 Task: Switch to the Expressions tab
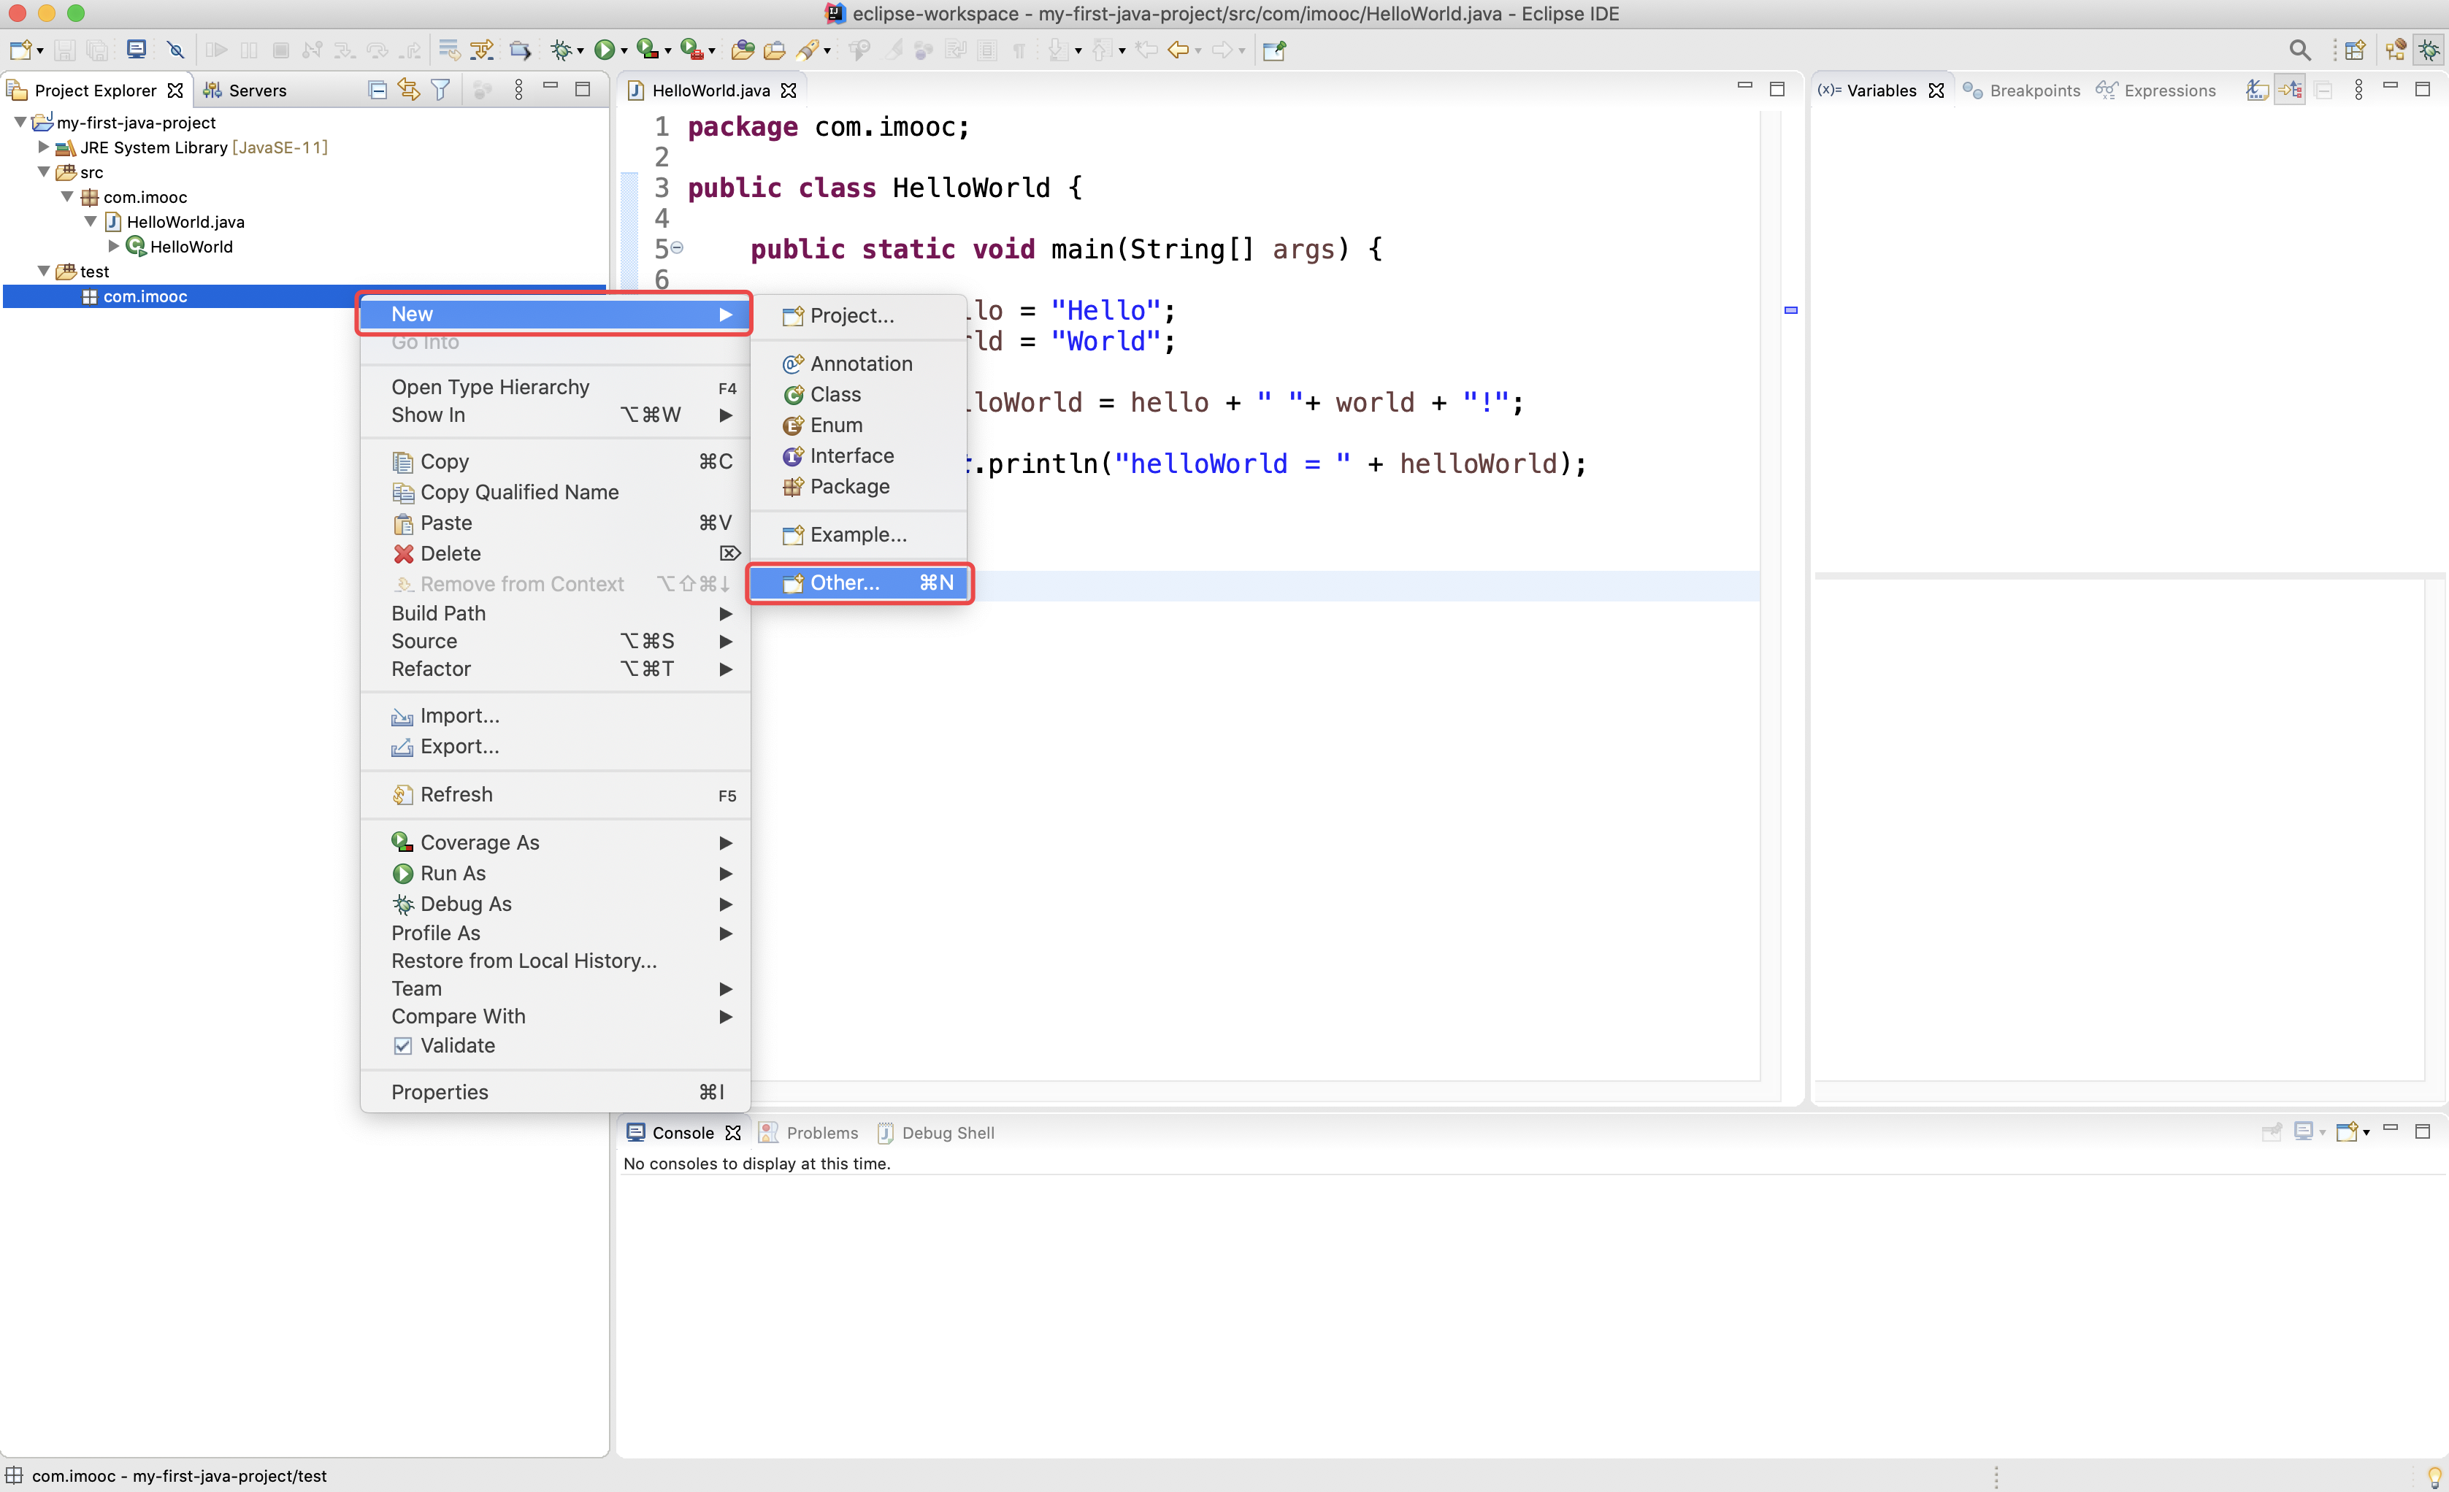(2155, 91)
